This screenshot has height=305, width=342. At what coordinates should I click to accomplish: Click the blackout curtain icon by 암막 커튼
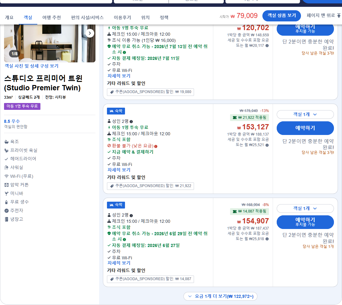7,185
